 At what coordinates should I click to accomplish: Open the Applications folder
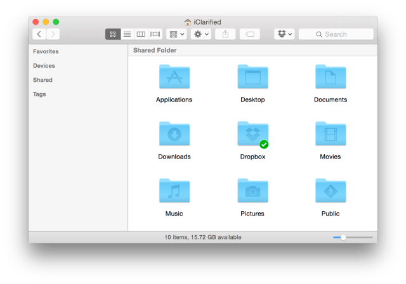[x=174, y=78]
